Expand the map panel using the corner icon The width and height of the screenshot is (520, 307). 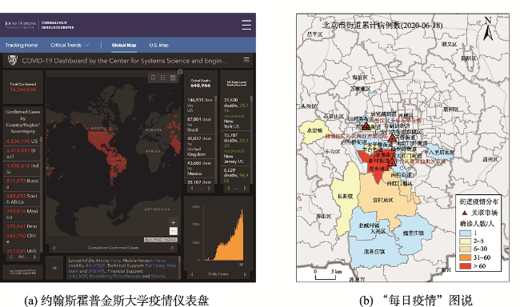(x=180, y=71)
